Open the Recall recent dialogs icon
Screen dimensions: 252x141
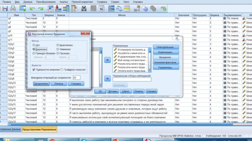click(x=23, y=8)
